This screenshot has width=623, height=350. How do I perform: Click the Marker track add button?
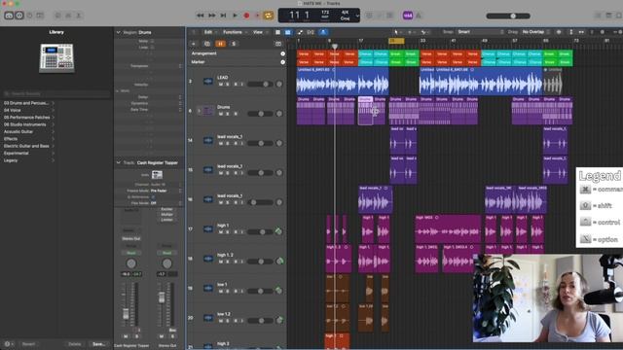pyautogui.click(x=282, y=62)
